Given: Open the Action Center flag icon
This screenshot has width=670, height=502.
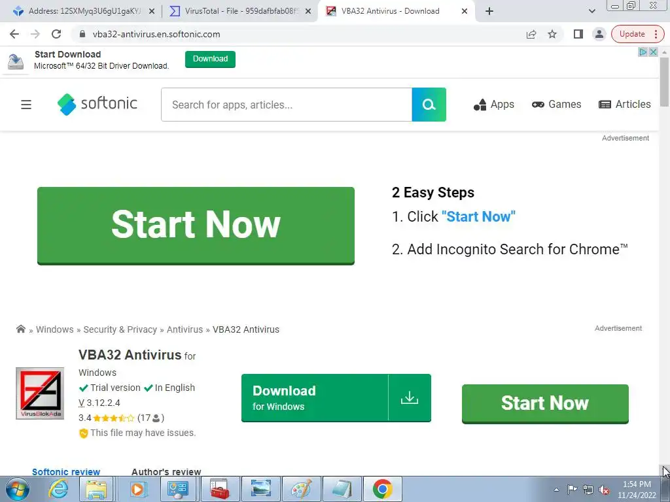Looking at the screenshot, I should [572, 490].
